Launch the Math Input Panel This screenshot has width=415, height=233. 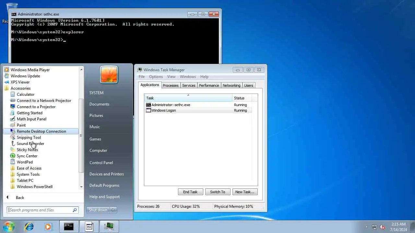[x=31, y=119]
